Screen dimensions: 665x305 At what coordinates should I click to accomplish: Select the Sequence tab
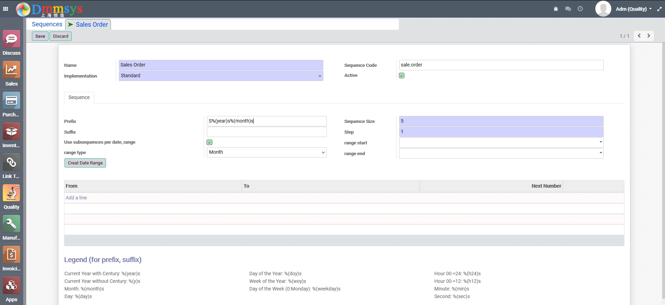79,97
